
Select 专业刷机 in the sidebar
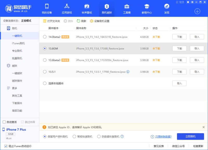[20, 51]
